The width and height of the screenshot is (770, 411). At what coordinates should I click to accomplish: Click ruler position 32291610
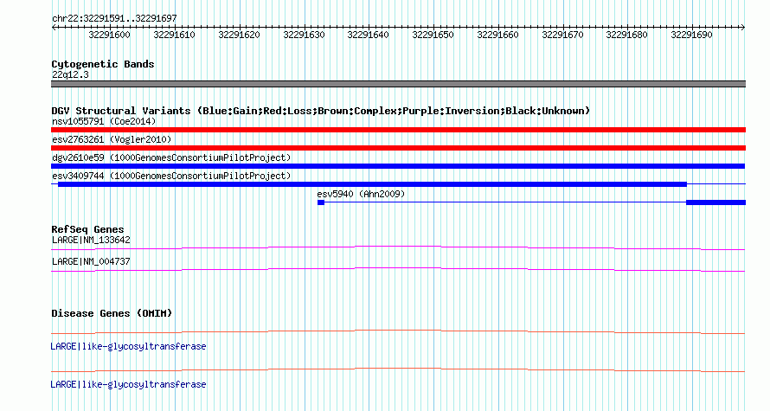(174, 35)
